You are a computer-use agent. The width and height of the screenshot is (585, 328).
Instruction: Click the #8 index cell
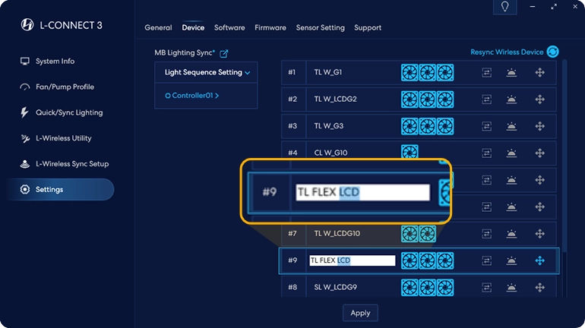293,287
